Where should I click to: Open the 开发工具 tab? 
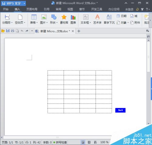tap(97, 9)
